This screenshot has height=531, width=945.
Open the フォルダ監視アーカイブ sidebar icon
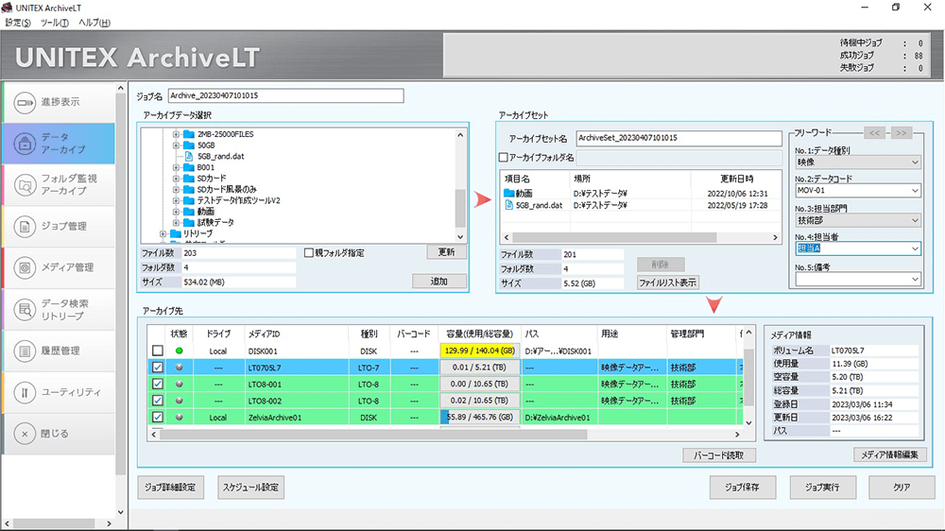(25, 185)
